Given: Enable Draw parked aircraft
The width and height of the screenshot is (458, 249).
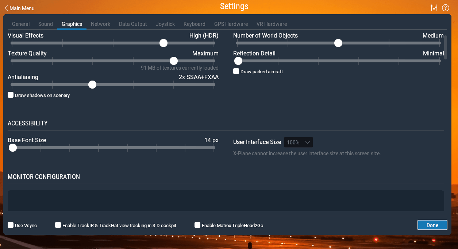Looking at the screenshot, I should pyautogui.click(x=236, y=71).
